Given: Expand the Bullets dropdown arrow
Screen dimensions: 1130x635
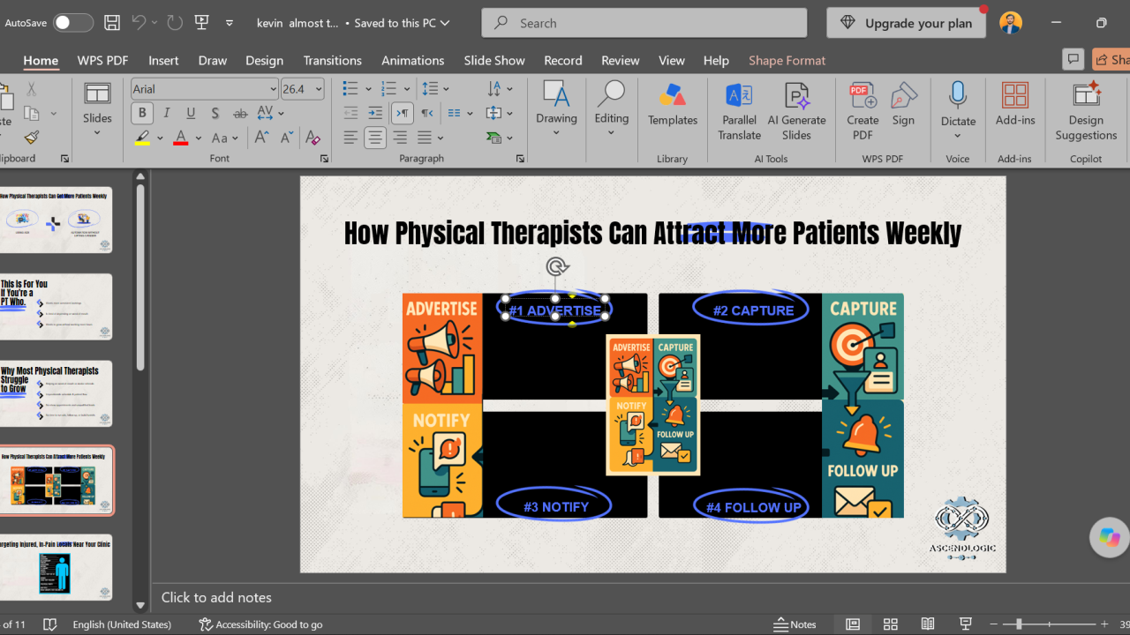Looking at the screenshot, I should 370,89.
